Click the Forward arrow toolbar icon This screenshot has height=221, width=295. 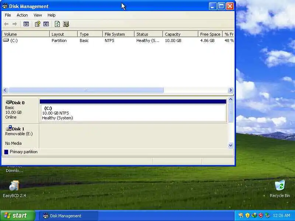pyautogui.click(x=14, y=24)
